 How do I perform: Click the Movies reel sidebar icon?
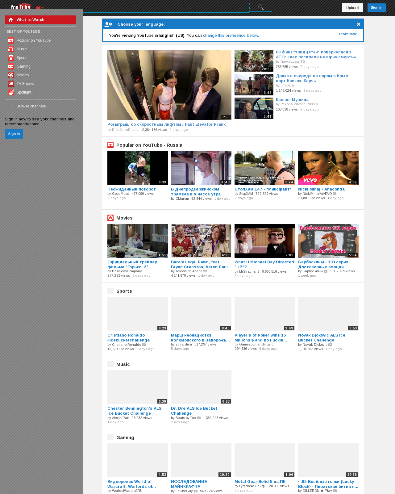[11, 75]
